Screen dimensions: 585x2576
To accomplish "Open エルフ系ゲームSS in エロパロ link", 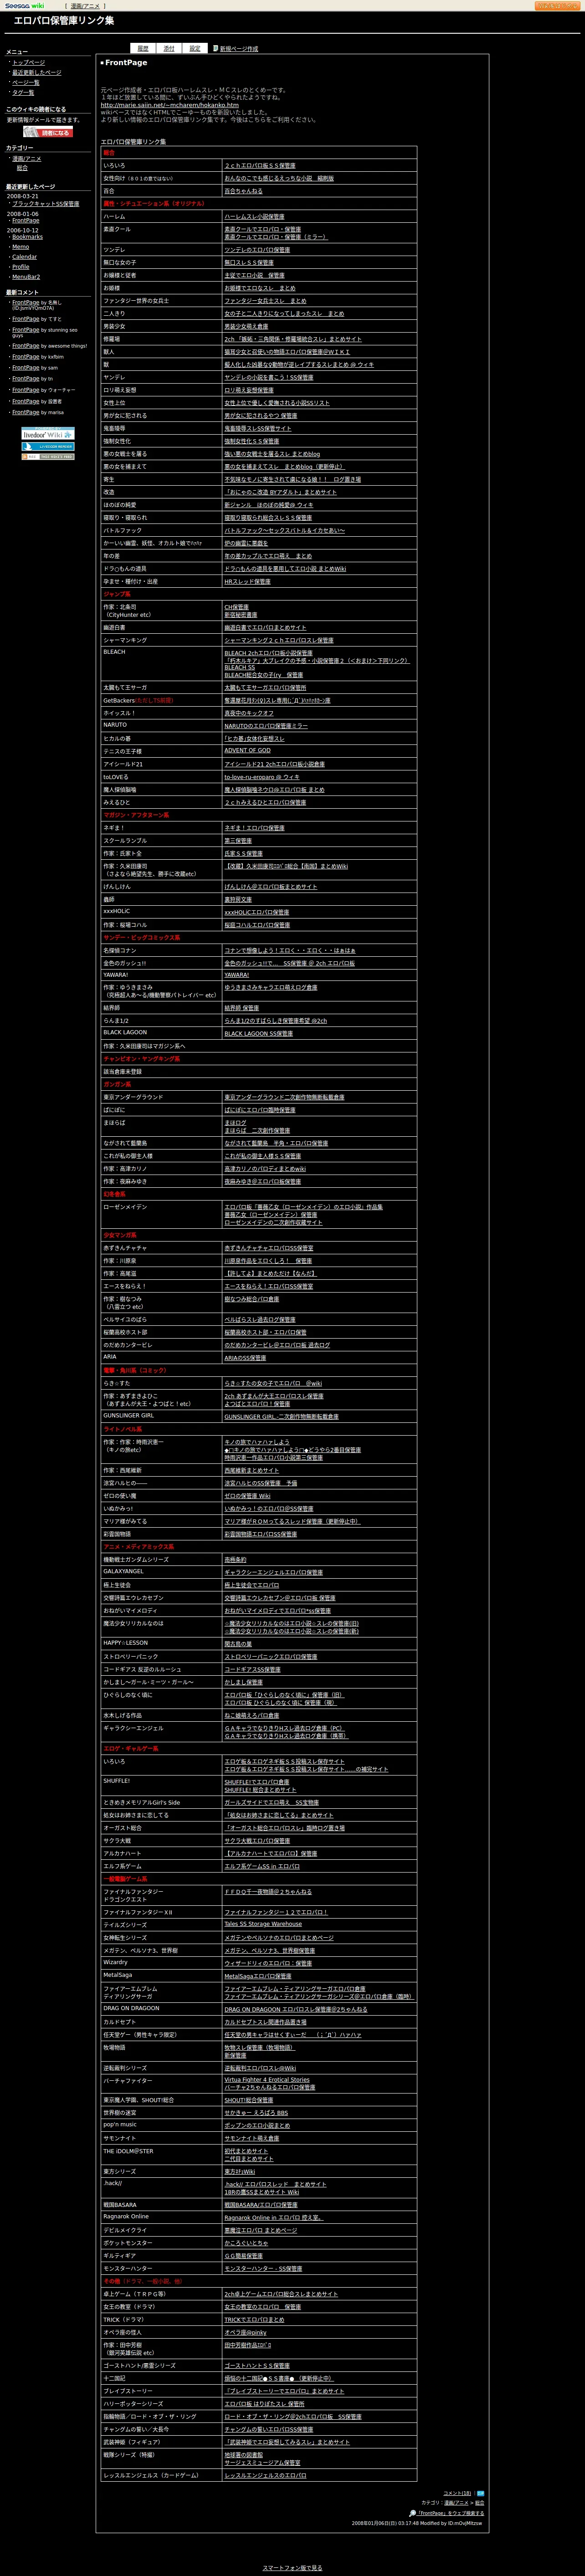I will click(262, 1866).
